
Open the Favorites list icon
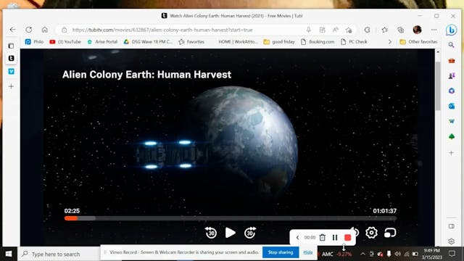(x=384, y=30)
